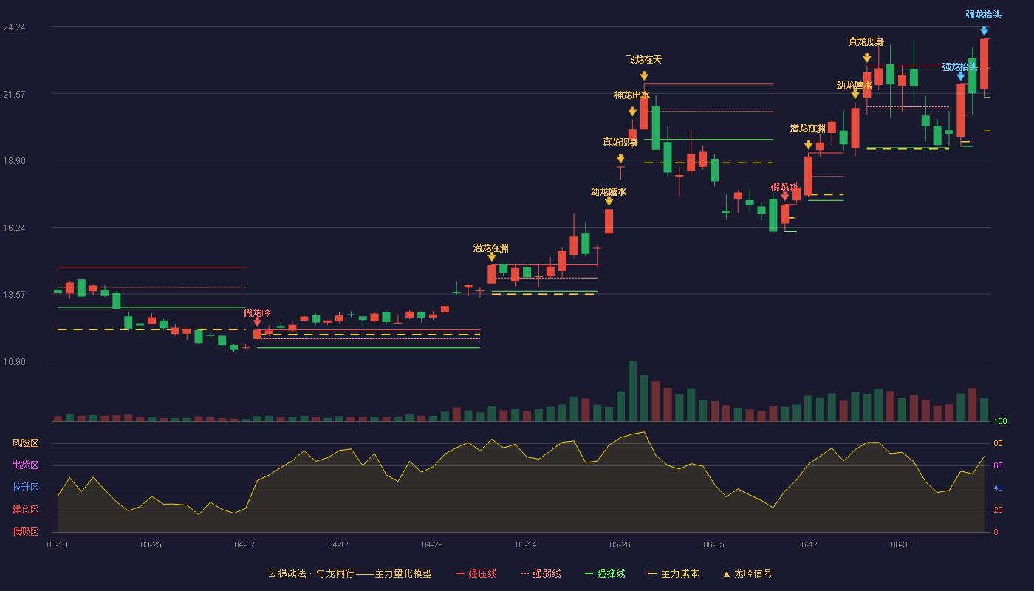1034x591 pixels.
Task: Click the magenta 60 indicator axis value
Action: tap(998, 465)
